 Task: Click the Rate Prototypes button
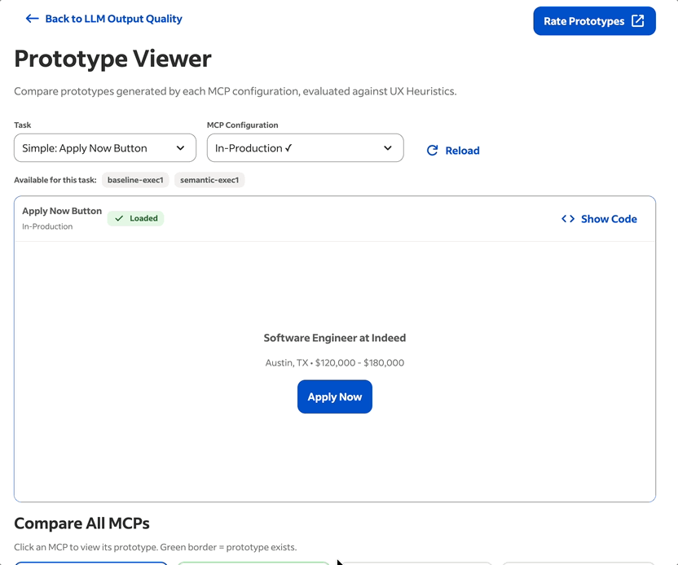594,20
